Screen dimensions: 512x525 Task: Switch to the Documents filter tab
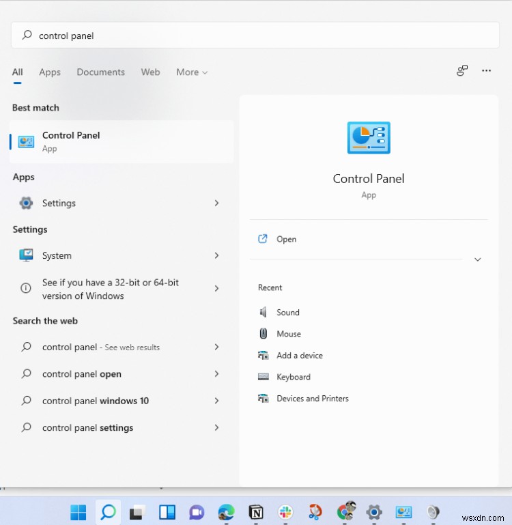tap(100, 72)
